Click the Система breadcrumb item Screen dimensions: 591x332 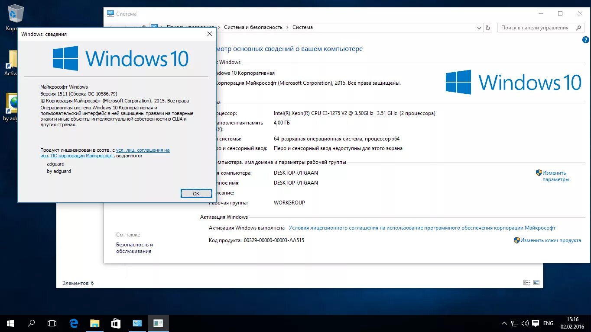[x=302, y=27]
